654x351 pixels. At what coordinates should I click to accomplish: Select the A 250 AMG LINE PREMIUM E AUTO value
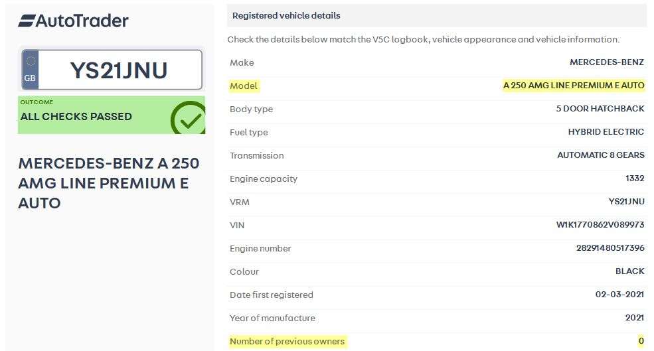(574, 86)
